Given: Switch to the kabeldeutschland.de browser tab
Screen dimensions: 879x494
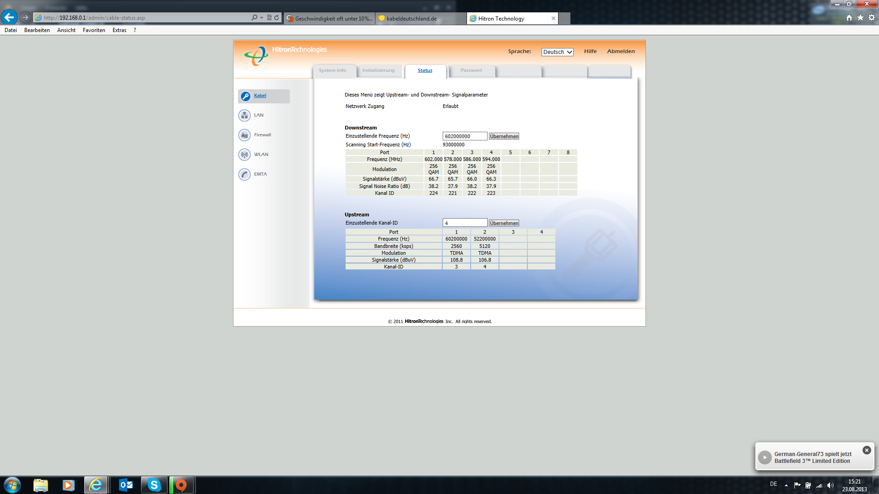Looking at the screenshot, I should pyautogui.click(x=412, y=19).
